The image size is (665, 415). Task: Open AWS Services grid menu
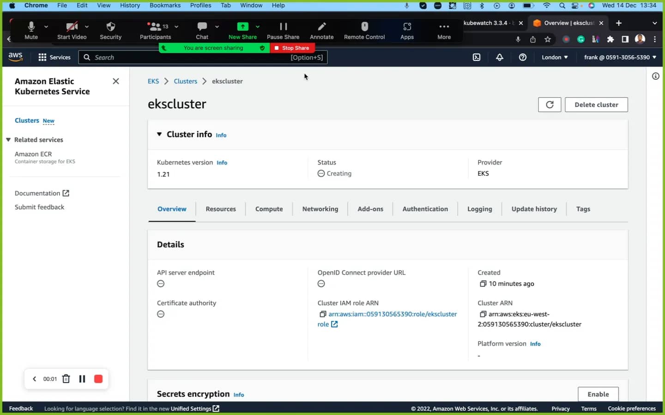coord(54,57)
